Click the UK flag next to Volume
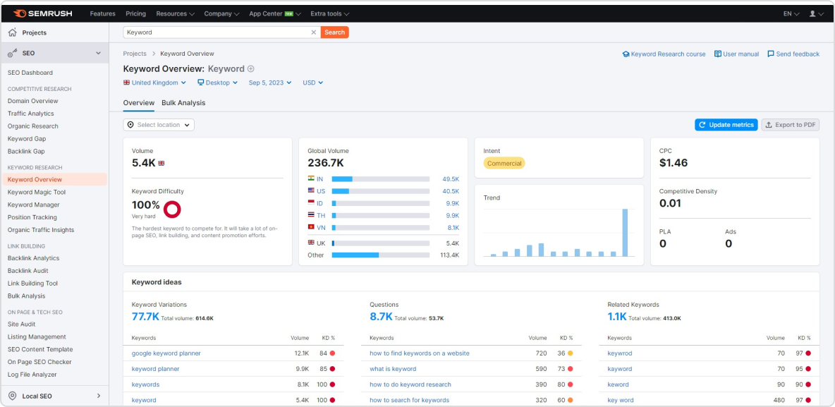The image size is (835, 407). coord(161,164)
